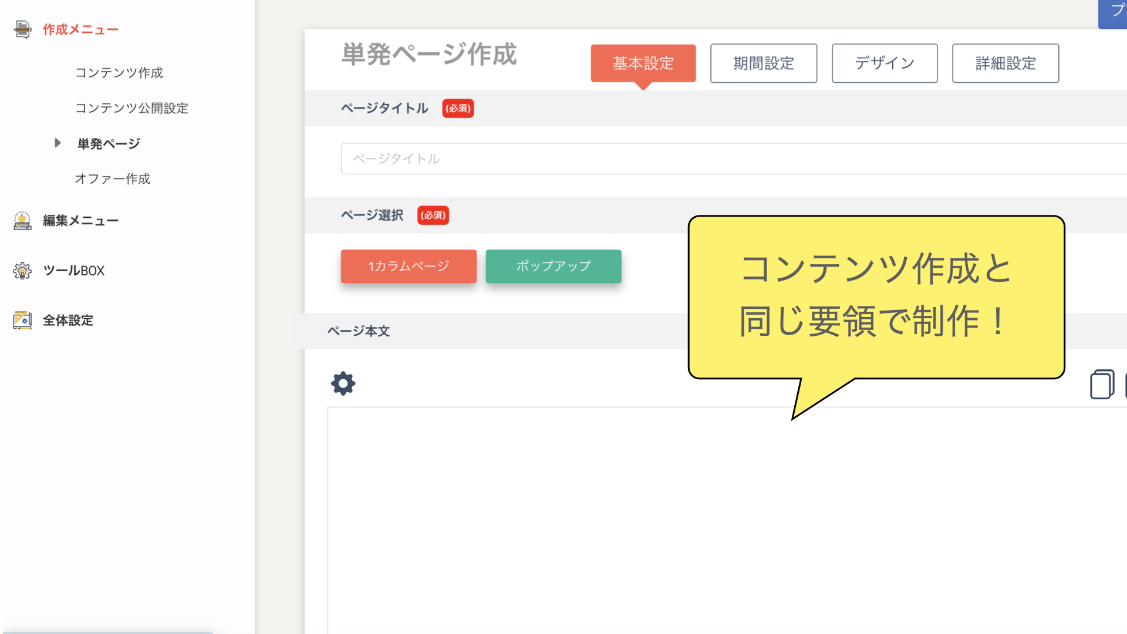This screenshot has height=634, width=1127.
Task: Open 編集メニュー section
Action: click(x=80, y=221)
